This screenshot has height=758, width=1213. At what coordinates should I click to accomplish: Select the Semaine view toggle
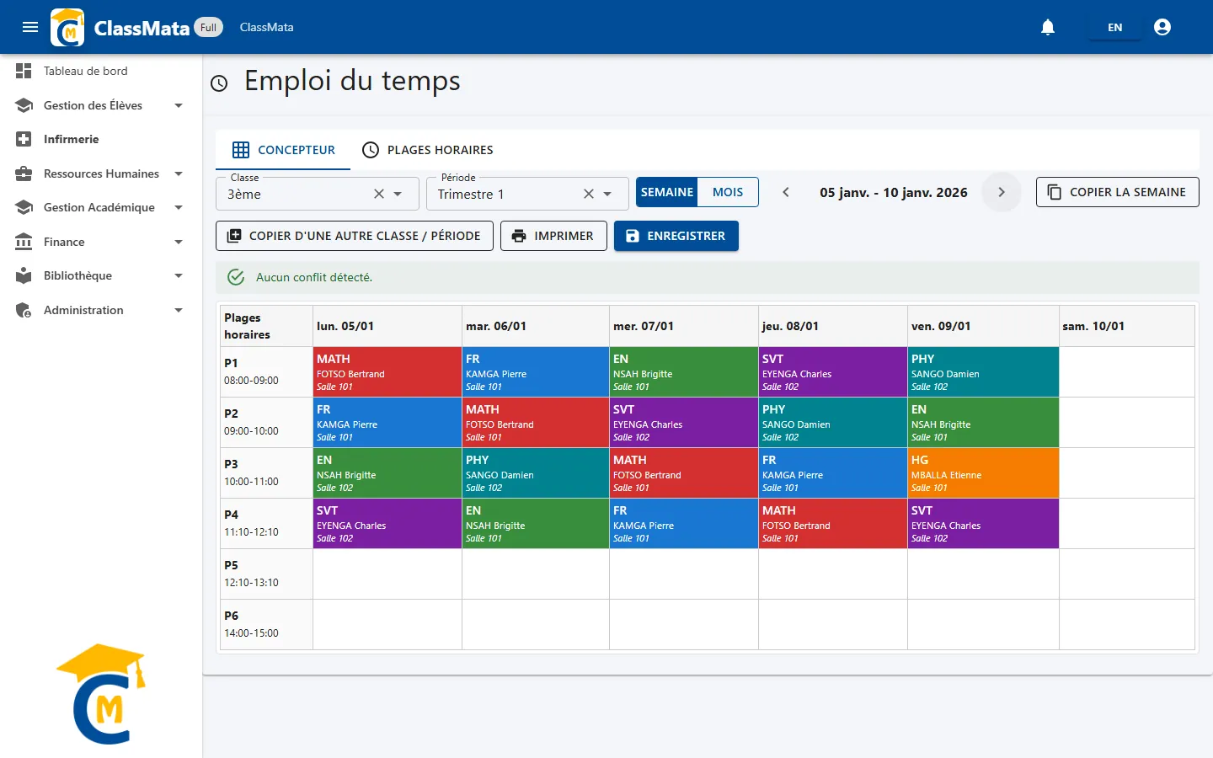[666, 192]
